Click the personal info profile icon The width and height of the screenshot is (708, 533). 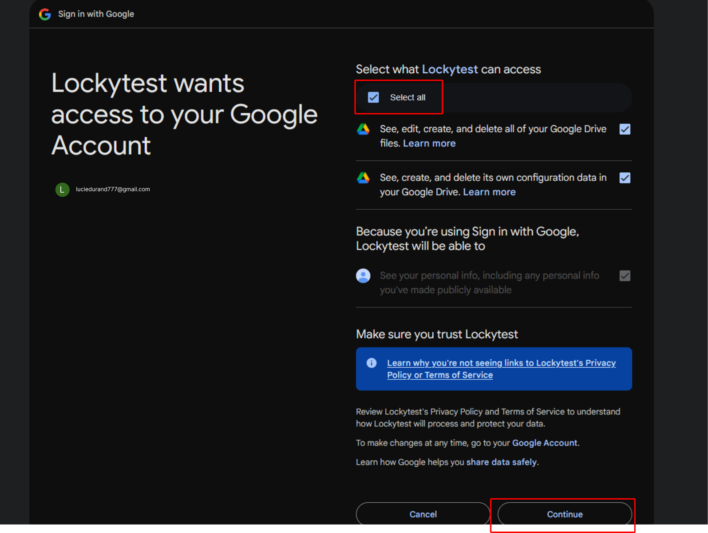coord(363,276)
